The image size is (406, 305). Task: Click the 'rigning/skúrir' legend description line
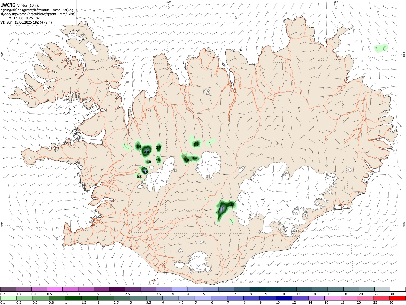37,10
